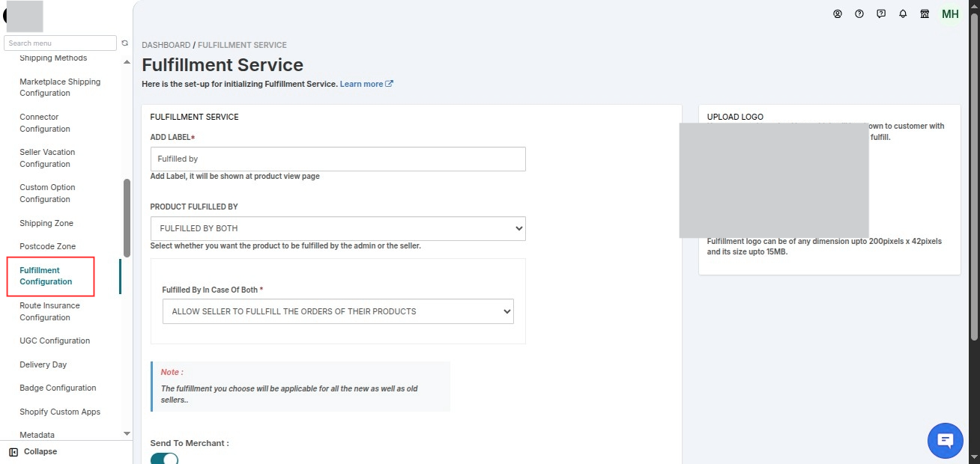
Task: Open Metadata menu item
Action: tap(37, 435)
